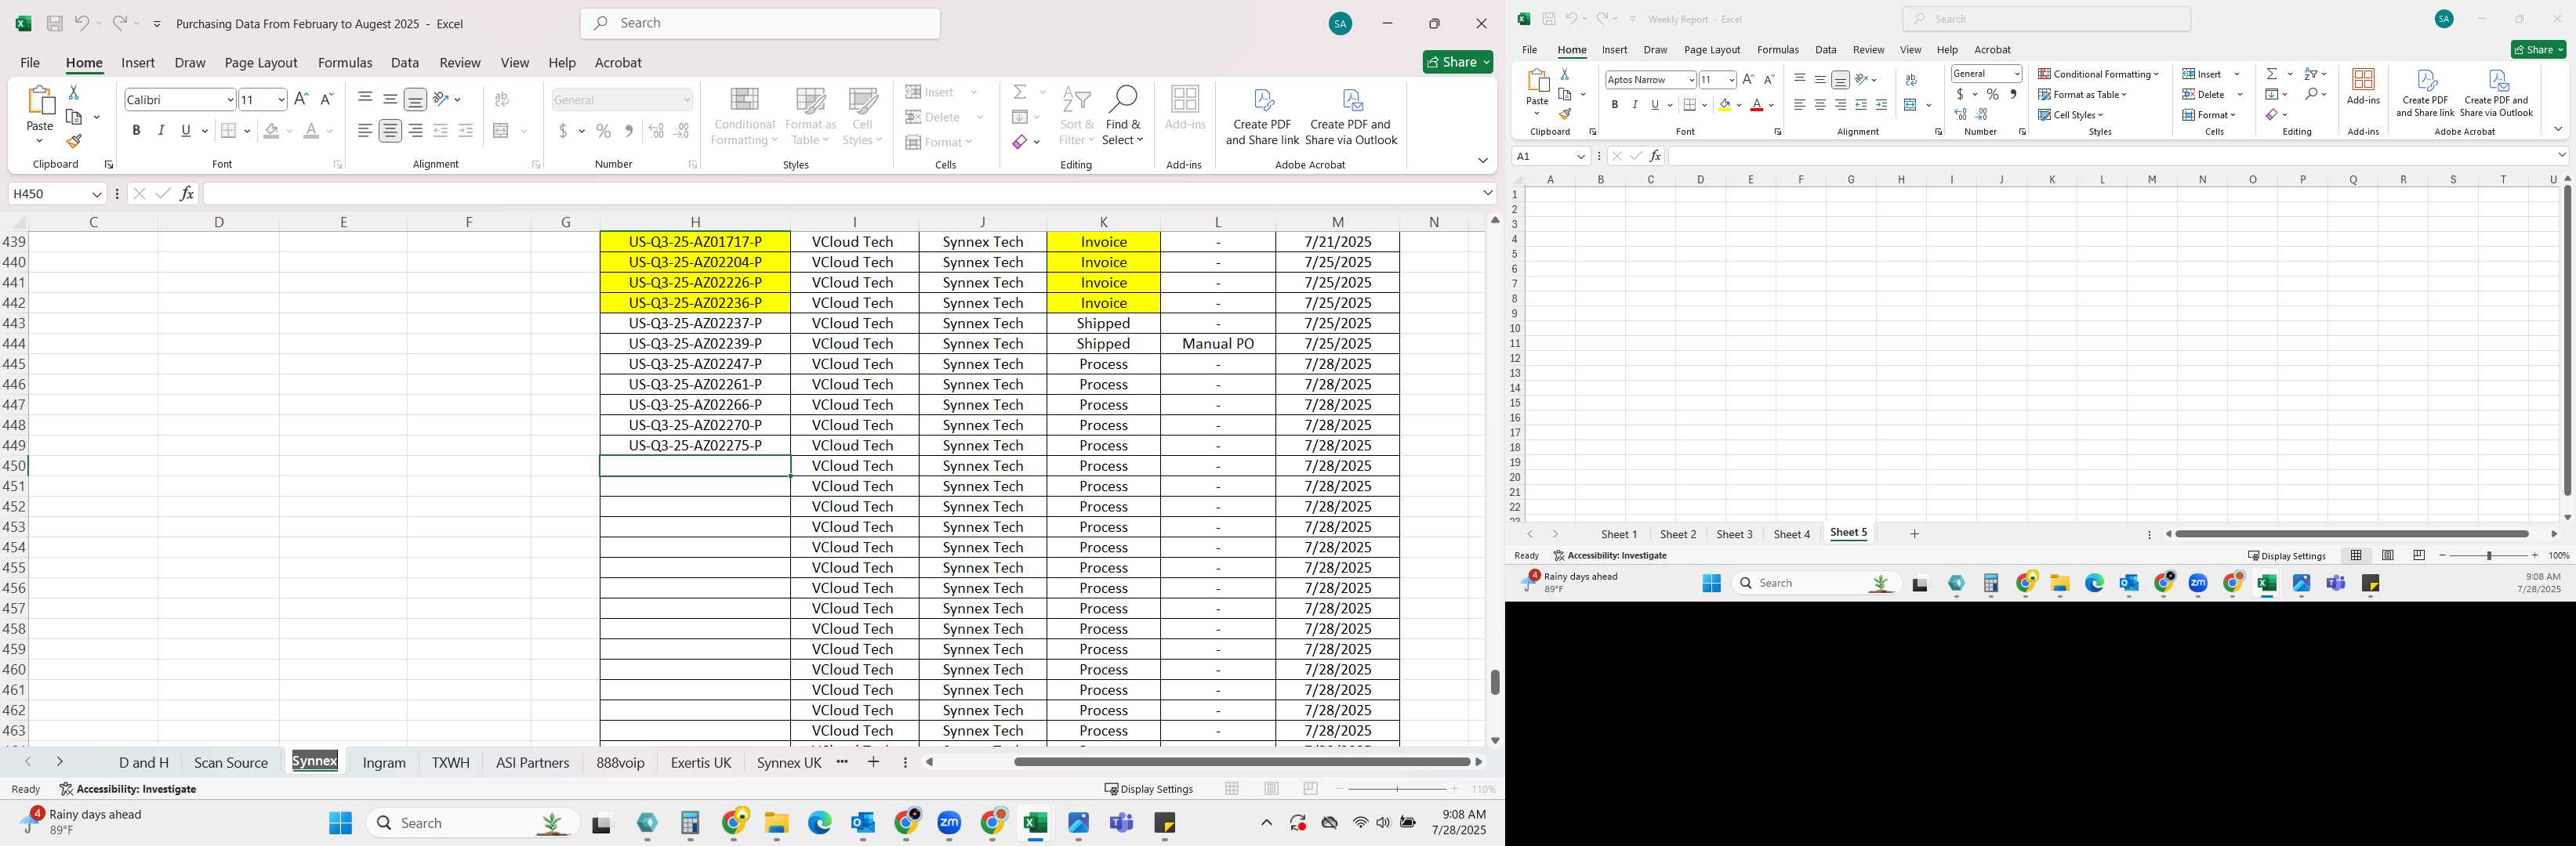The width and height of the screenshot is (2576, 846).
Task: Click Page Layout view icon in Weekly Report status bar
Action: click(x=2388, y=555)
